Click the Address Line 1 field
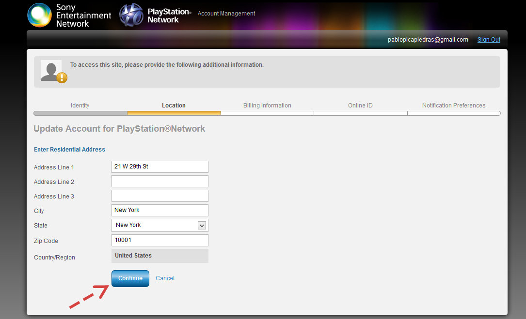Viewport: 526px width, 319px height. [x=159, y=167]
